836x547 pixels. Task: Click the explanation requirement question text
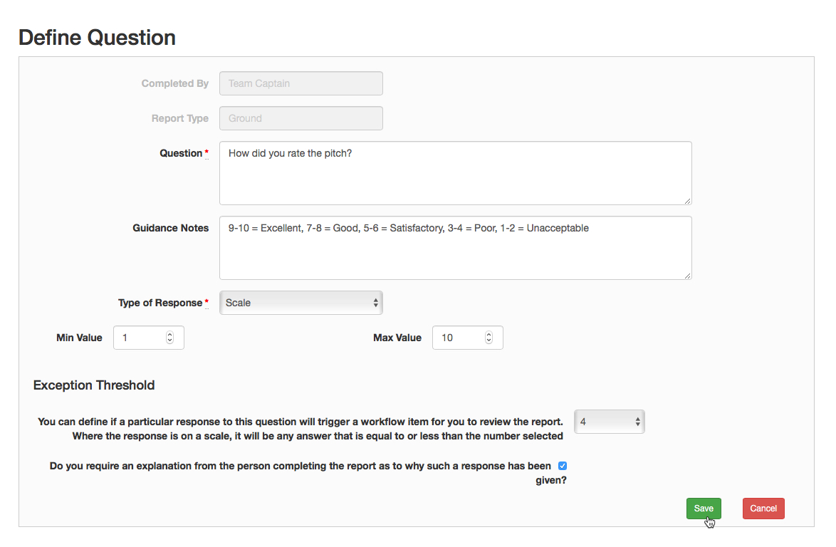coord(308,473)
